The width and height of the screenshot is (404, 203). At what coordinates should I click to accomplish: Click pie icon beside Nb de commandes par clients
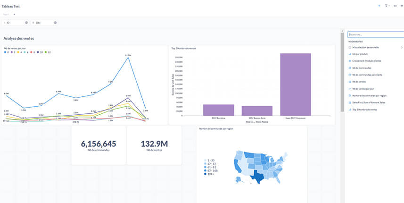[350, 75]
